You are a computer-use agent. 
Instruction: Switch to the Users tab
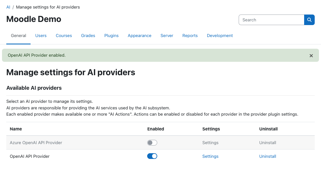tap(41, 36)
